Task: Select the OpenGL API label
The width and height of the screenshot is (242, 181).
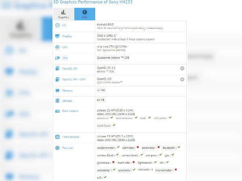Action: tap(70, 68)
